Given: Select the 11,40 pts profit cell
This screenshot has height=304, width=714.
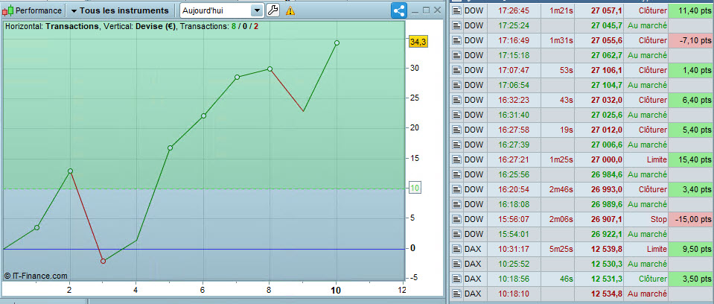Looking at the screenshot, I should (690, 10).
